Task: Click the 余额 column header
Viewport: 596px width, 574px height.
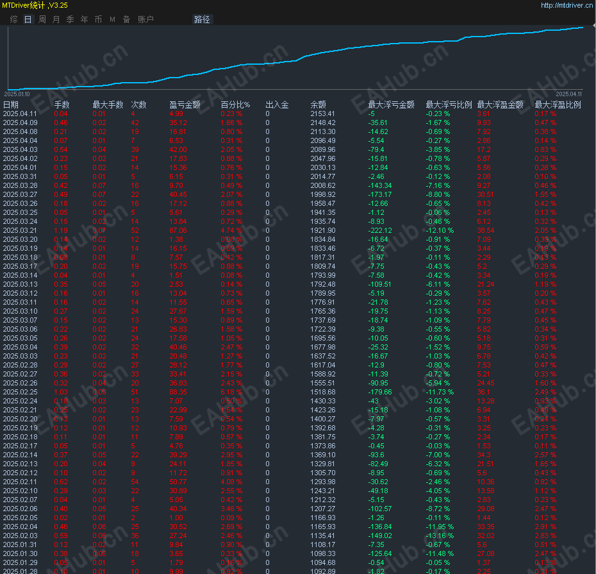Action: (x=318, y=105)
